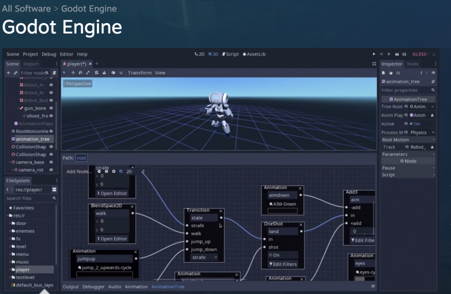Expand the Script section
The height and width of the screenshot is (294, 451).
[408, 175]
